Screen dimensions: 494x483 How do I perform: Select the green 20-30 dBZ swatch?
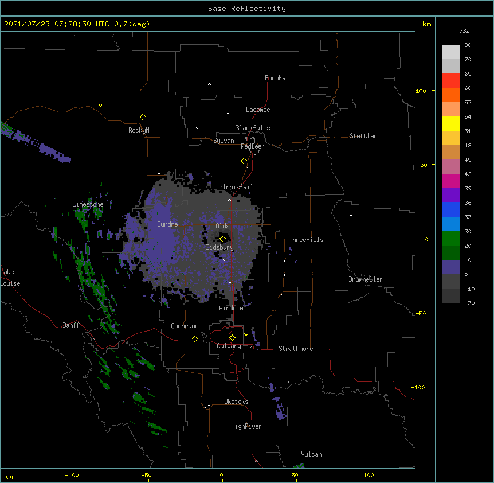(x=450, y=239)
